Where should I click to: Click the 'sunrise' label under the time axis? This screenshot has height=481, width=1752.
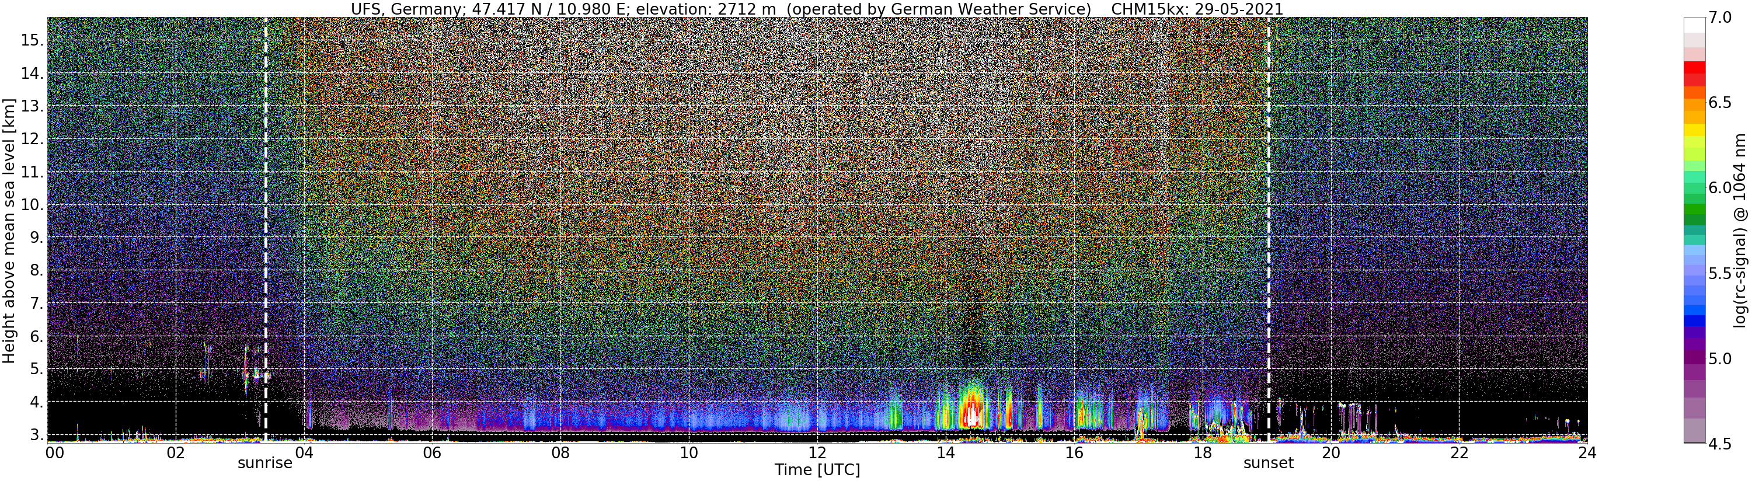pyautogui.click(x=264, y=463)
